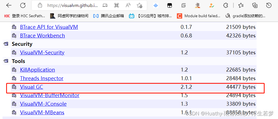The image size is (278, 119).
Task: Open the 腾讯企业邮箱 bookmark
Action: 109,16
